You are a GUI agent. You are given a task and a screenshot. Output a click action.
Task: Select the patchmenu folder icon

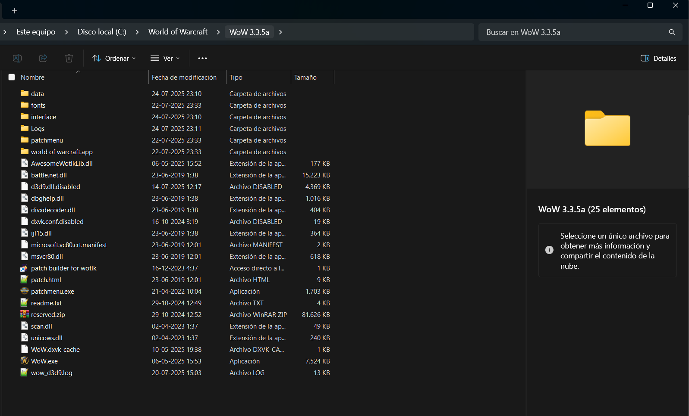point(25,140)
